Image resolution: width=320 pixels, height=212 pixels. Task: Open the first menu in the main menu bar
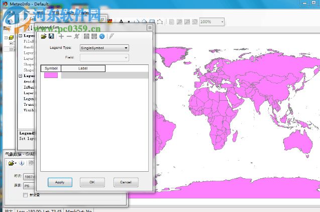coord(11,13)
